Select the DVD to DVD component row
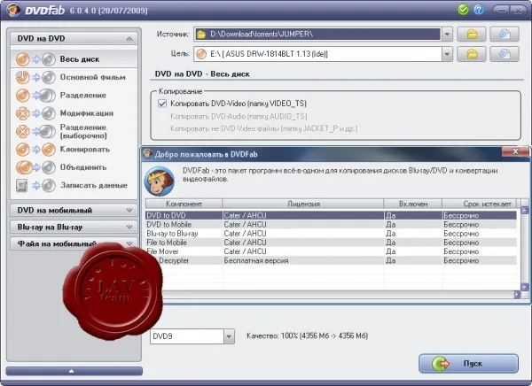 [331, 215]
